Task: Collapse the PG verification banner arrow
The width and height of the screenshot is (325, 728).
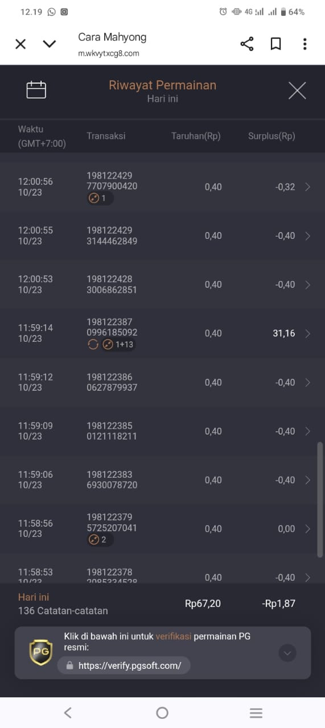Action: click(x=287, y=653)
